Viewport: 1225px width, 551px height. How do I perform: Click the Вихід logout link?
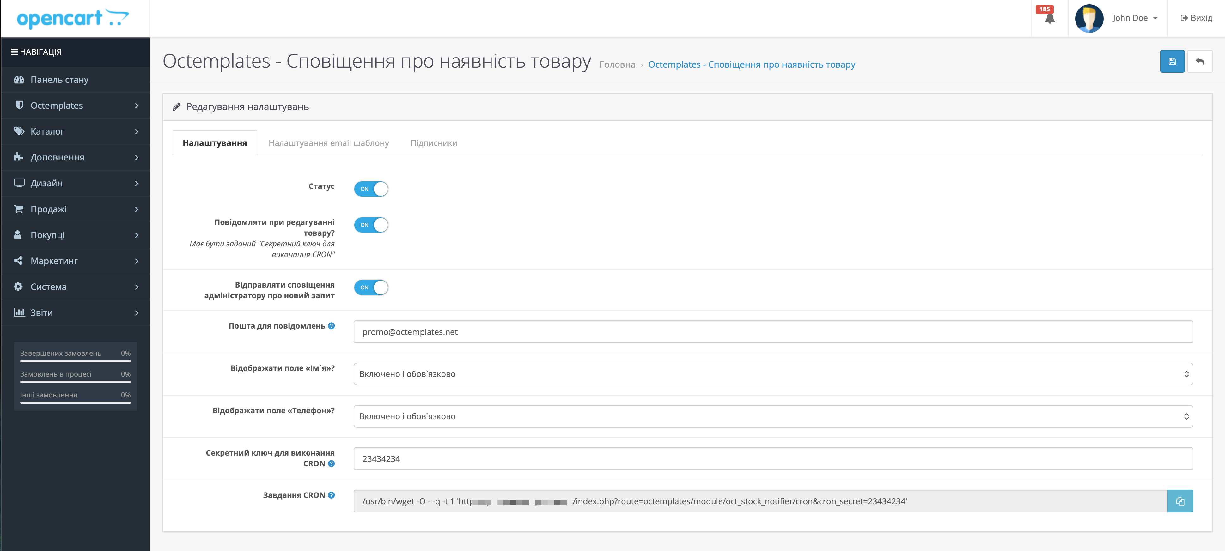click(x=1196, y=18)
